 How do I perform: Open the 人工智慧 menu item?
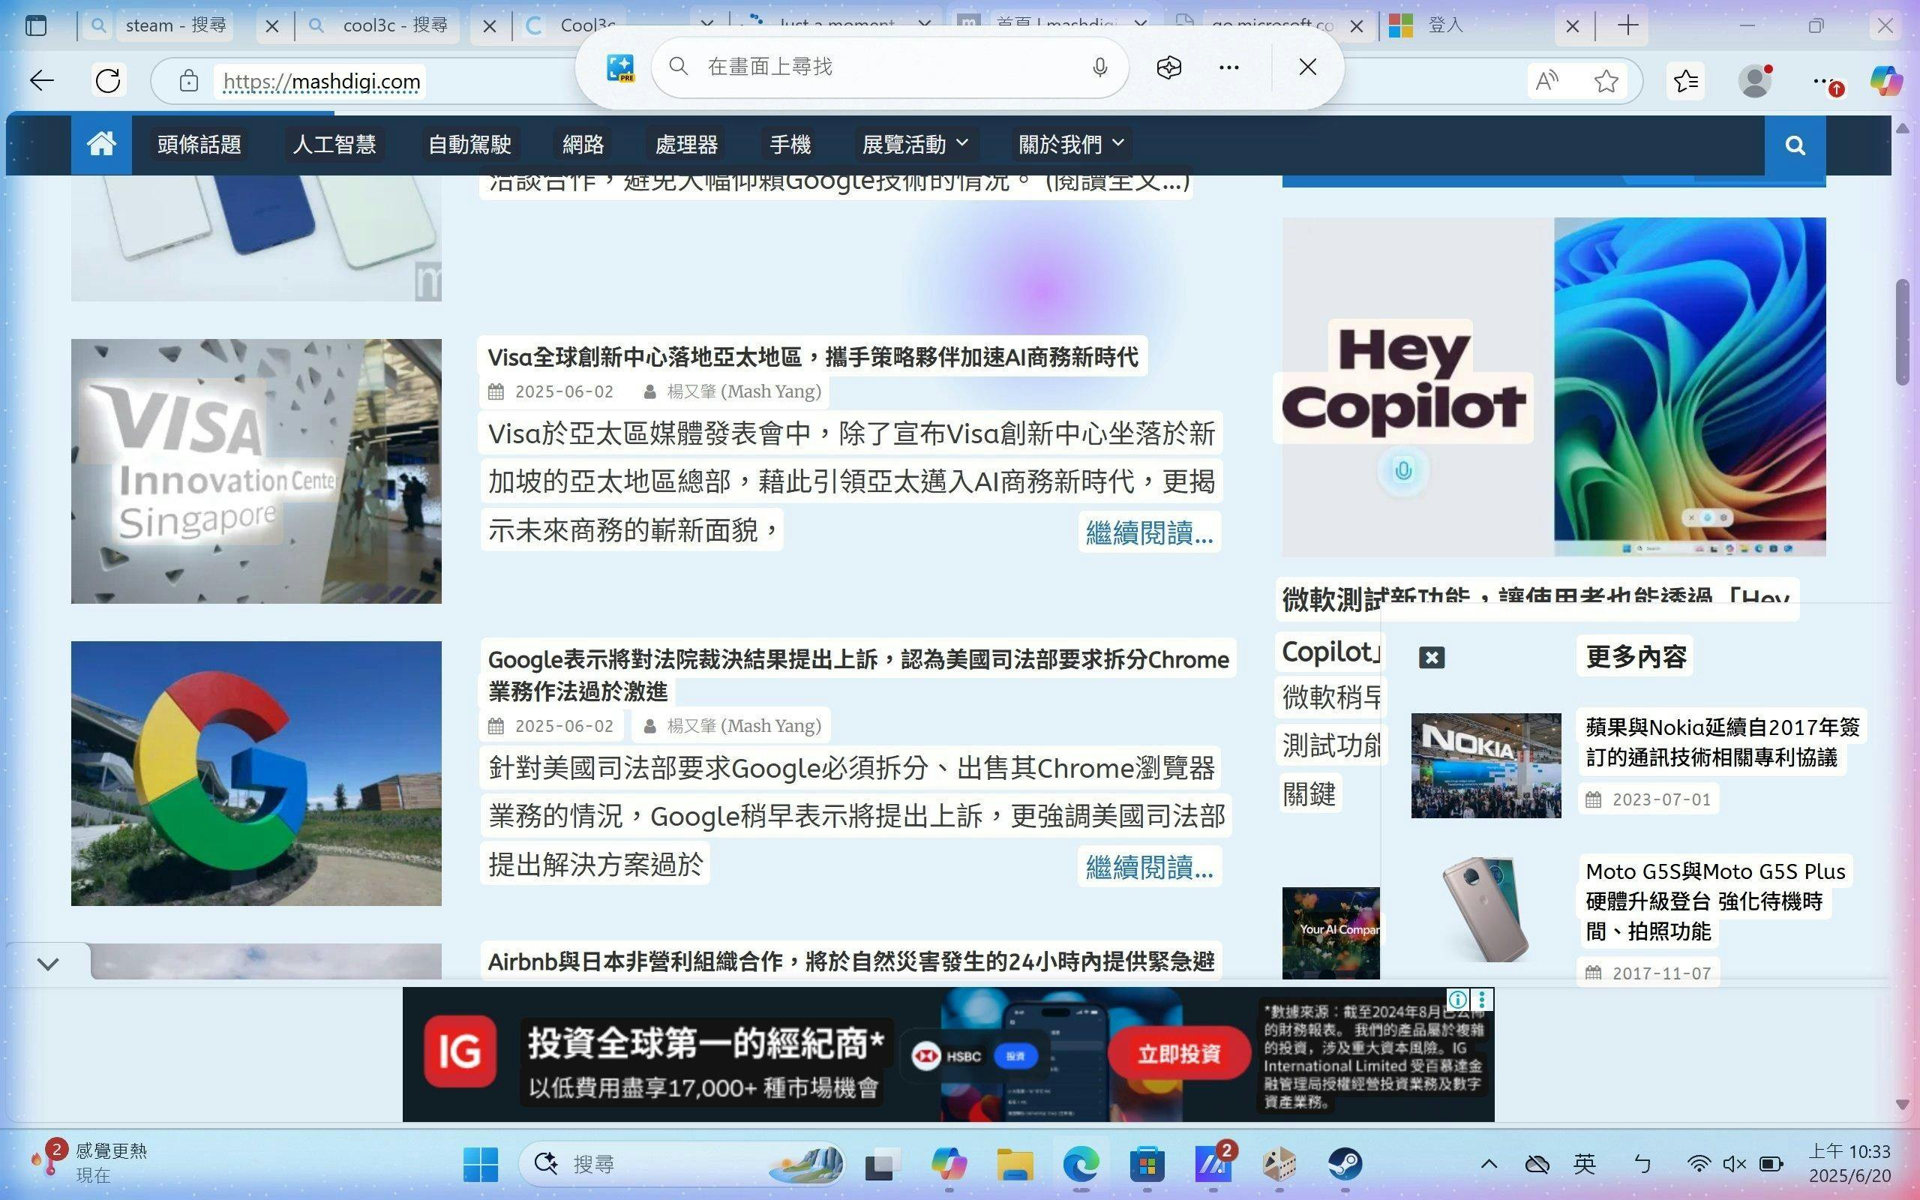pyautogui.click(x=334, y=145)
